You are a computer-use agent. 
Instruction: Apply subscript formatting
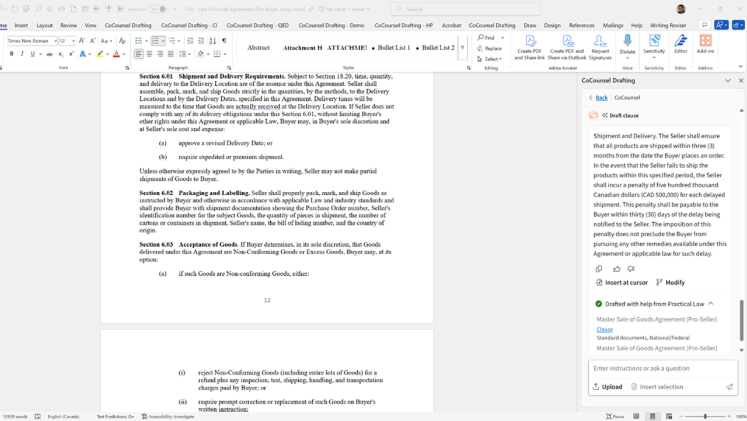61,54
